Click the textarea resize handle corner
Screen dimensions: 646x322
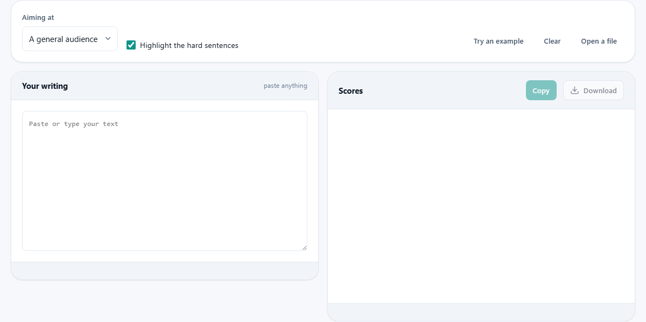pyautogui.click(x=304, y=248)
